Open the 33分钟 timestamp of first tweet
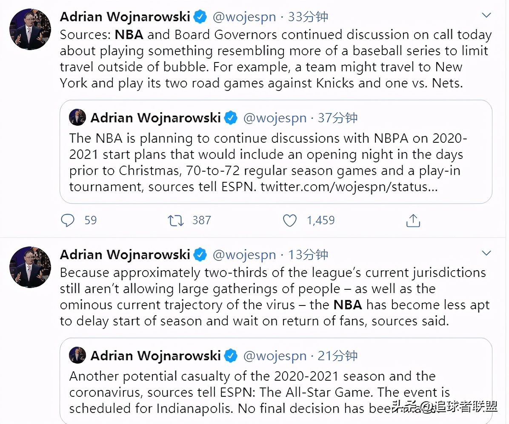This screenshot has width=509, height=424. pos(308,17)
